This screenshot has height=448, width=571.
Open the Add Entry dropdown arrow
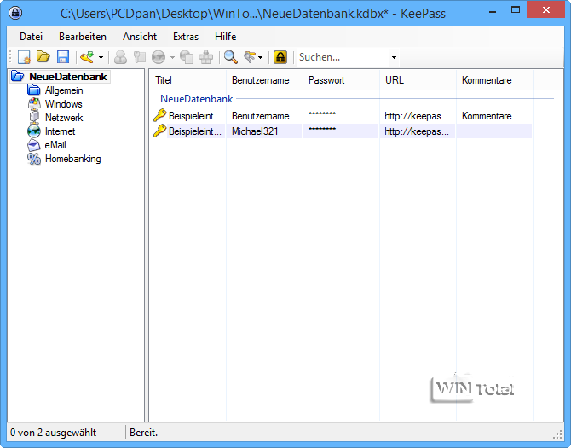(x=101, y=57)
